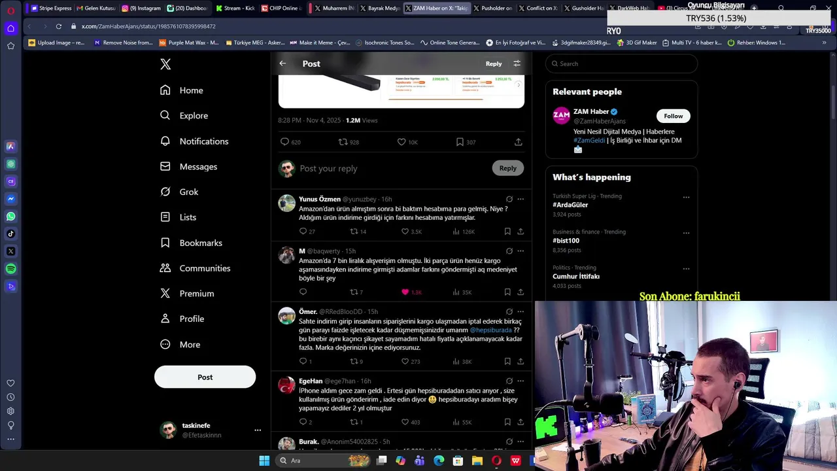
Task: Open the Explore page
Action: click(x=184, y=116)
